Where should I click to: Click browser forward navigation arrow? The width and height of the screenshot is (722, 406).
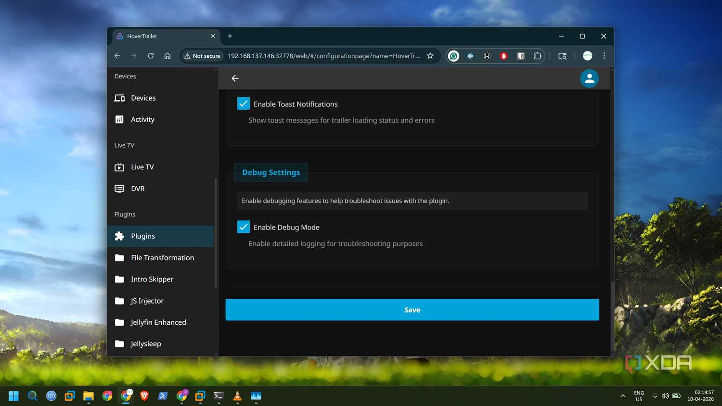pos(134,56)
